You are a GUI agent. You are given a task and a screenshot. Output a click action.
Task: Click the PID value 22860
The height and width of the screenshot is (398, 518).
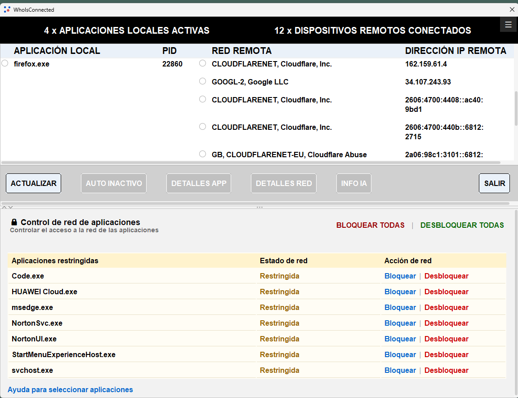[172, 64]
